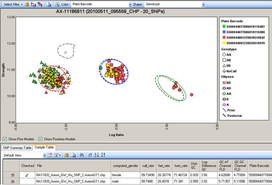Click the edit view icon with arrow
The width and height of the screenshot is (272, 185).
(57, 155)
